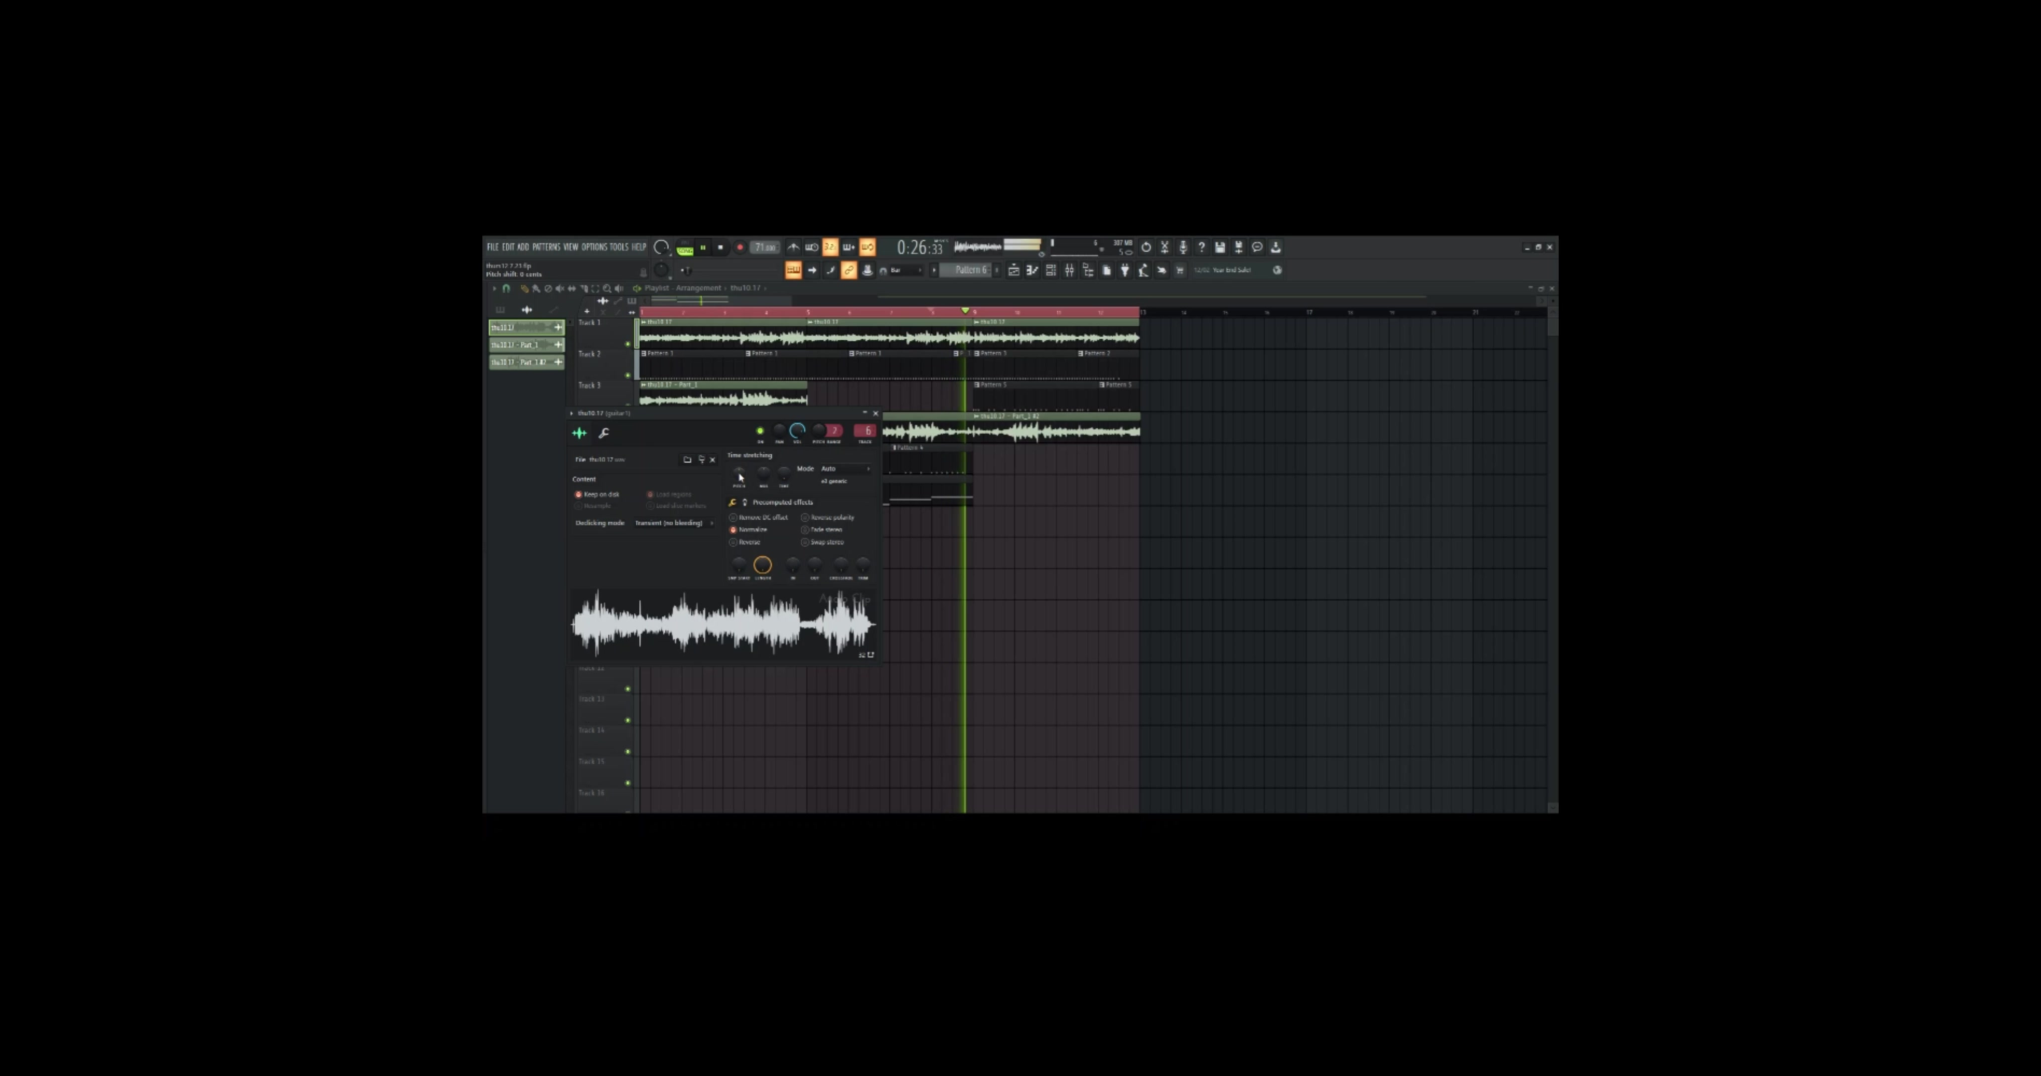Open the Playlist view icon
2041x1076 pixels.
[1014, 270]
